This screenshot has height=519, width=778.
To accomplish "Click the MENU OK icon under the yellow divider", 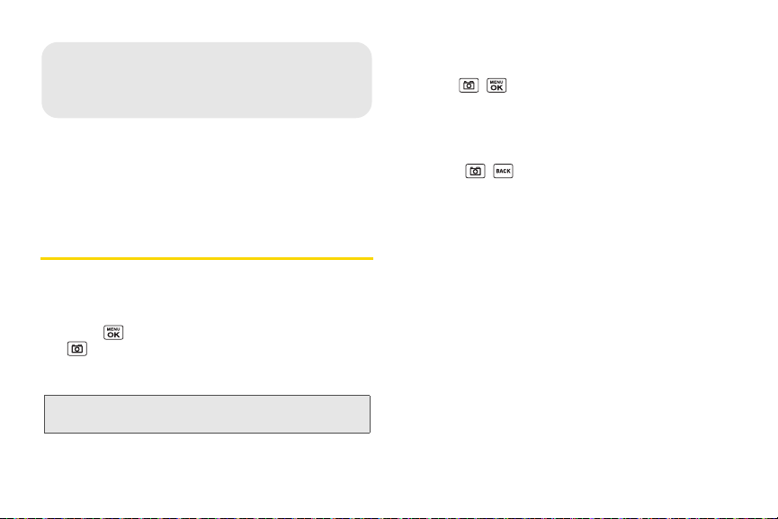I will point(113,333).
